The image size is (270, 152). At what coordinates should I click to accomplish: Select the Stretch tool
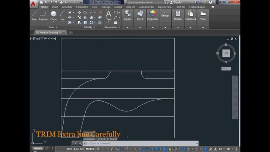point(79,22)
